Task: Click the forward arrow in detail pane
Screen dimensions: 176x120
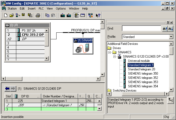Action: 13,89
